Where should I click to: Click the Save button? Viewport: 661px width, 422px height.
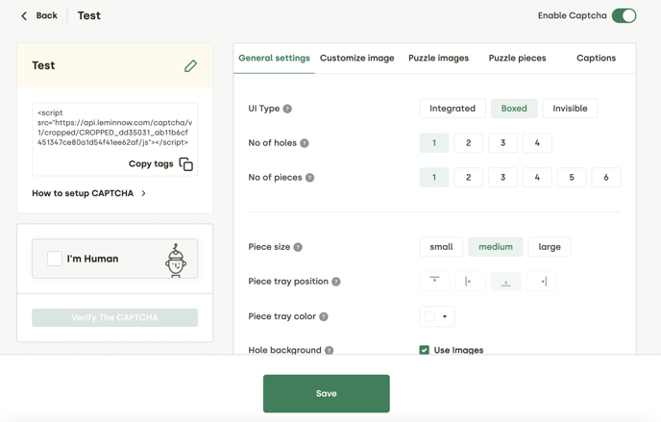[327, 393]
